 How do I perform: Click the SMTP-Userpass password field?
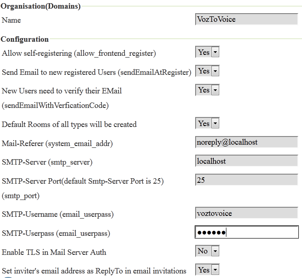pos(246,232)
